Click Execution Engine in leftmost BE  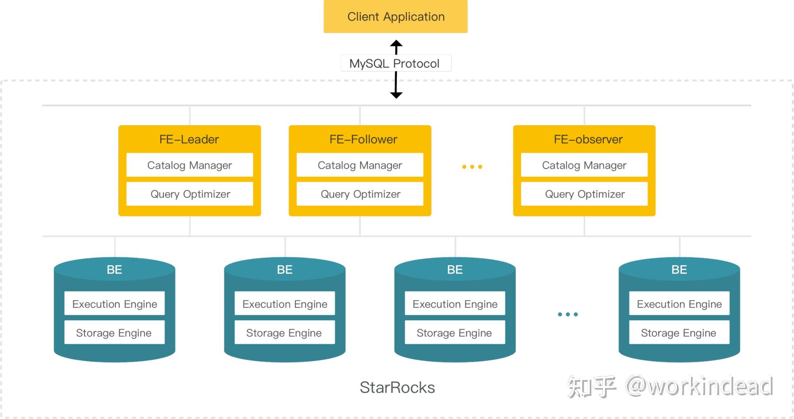[115, 304]
